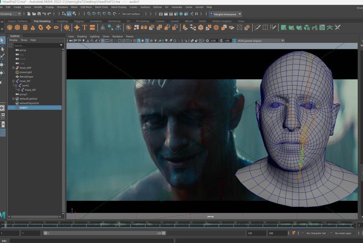Toggle select by hierarchy mode
Screen dimensions: 363x243
click(x=64, y=14)
